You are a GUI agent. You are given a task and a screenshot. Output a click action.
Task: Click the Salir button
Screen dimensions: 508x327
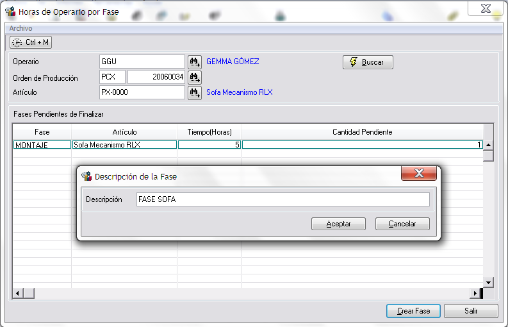click(x=471, y=311)
